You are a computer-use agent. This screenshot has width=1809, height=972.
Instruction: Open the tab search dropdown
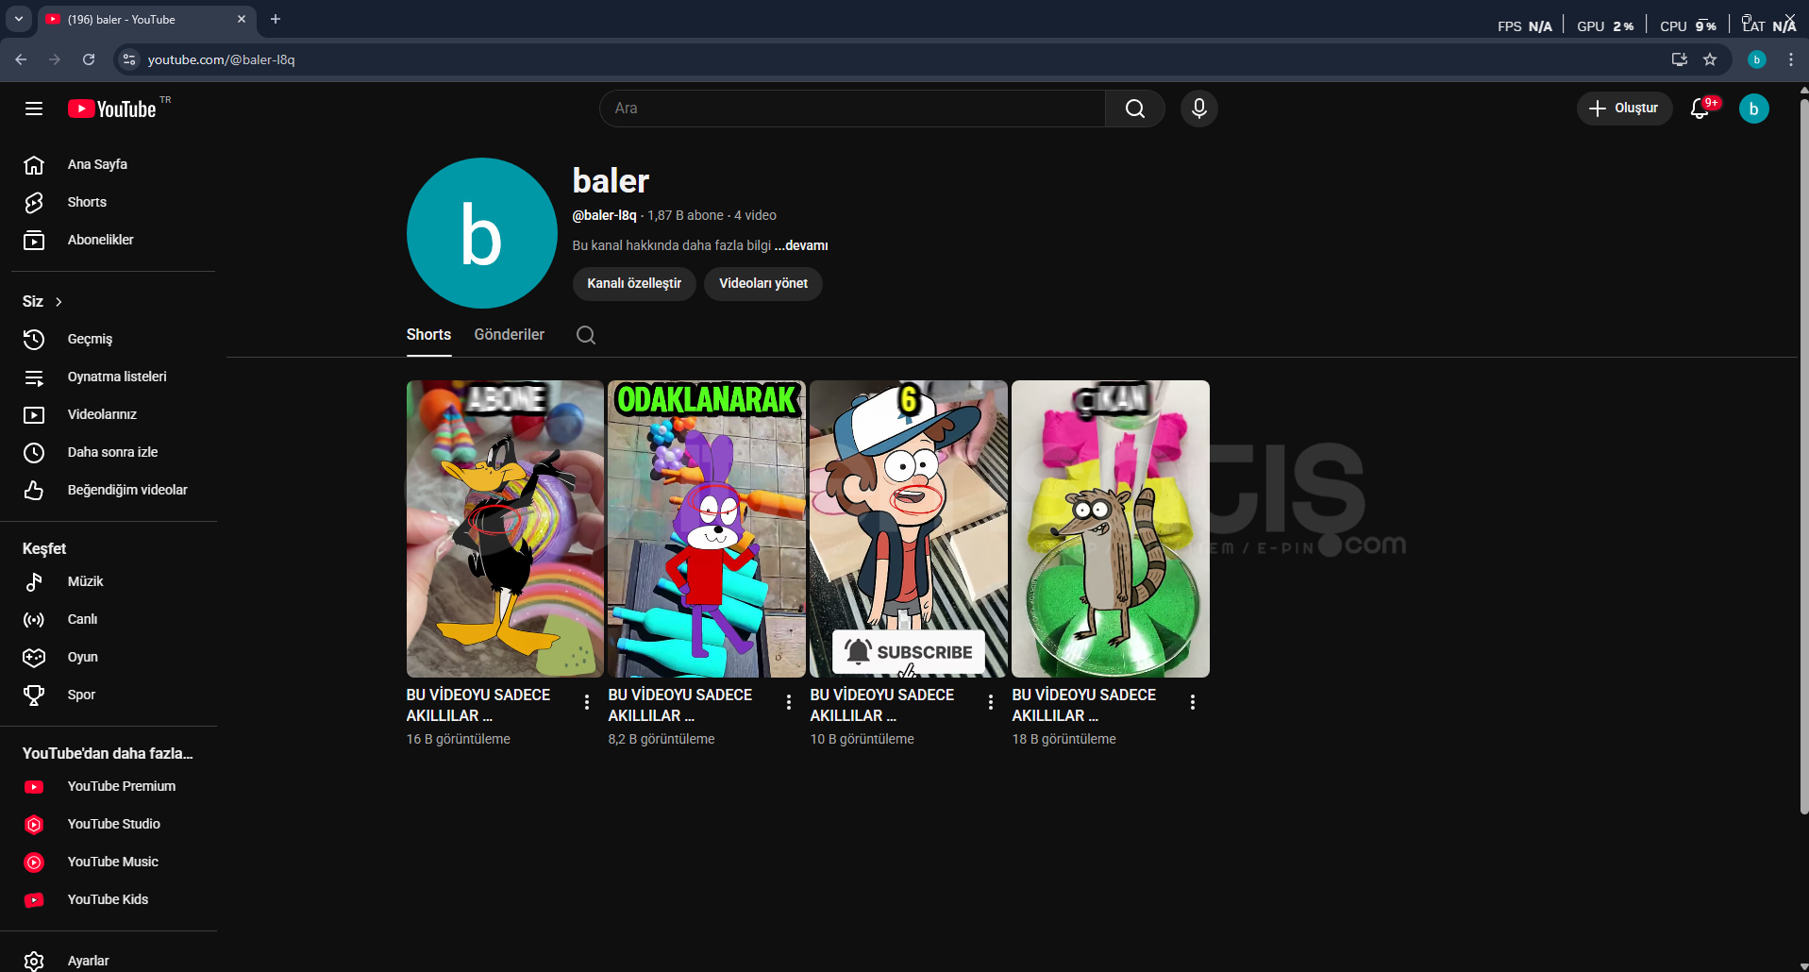coord(19,19)
